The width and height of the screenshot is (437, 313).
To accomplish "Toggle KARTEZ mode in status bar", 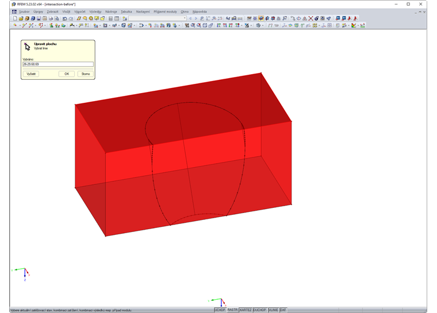I will (x=246, y=310).
